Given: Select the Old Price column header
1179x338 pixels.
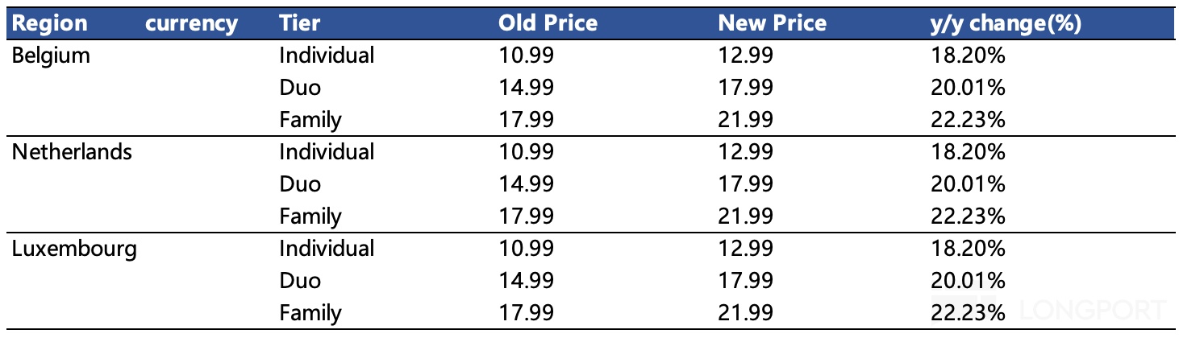Looking at the screenshot, I should pyautogui.click(x=548, y=23).
